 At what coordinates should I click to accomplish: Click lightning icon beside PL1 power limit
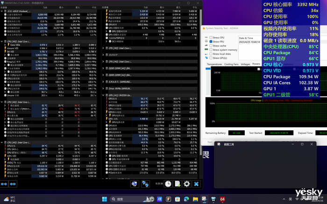coord(107,18)
